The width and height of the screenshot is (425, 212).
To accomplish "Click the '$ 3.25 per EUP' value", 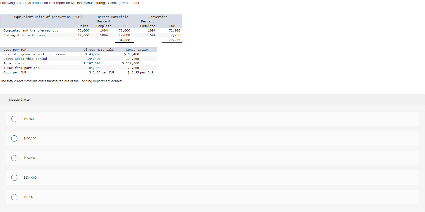I will tap(141, 72).
